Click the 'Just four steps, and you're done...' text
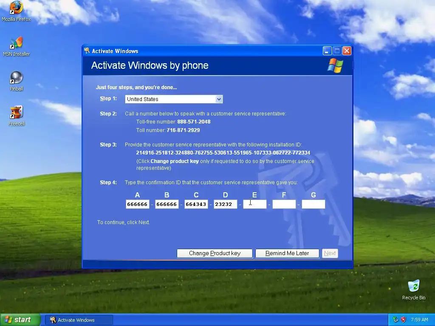The height and width of the screenshot is (326, 435). 136,87
